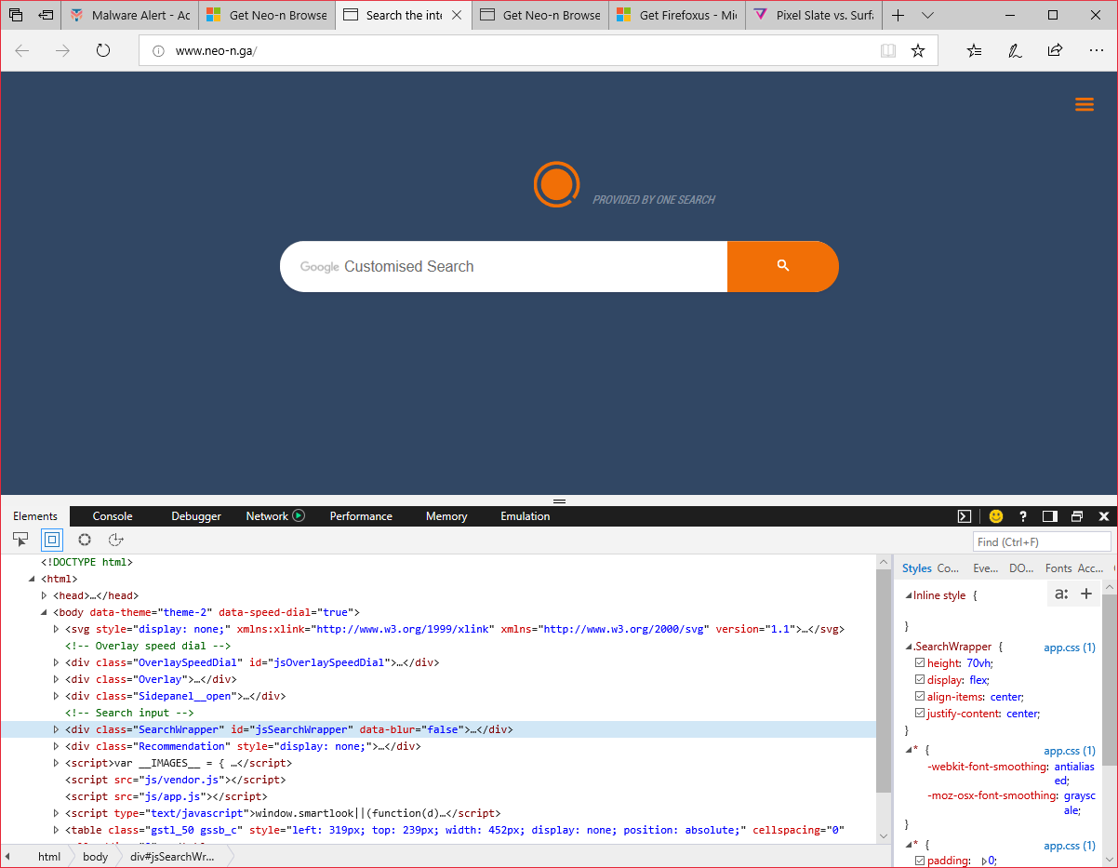Open a new tab with plus icon
Image resolution: width=1118 pixels, height=868 pixels.
[898, 16]
